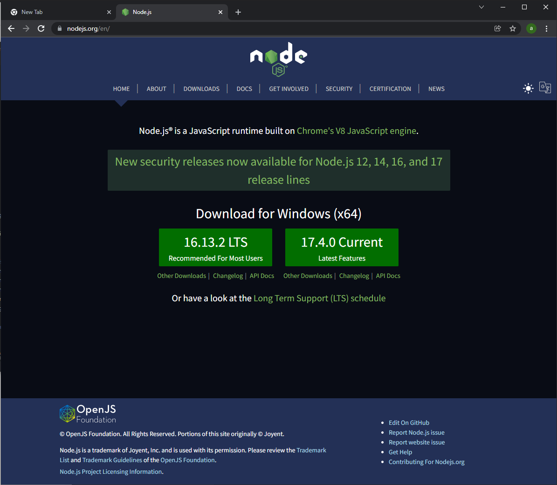
Task: Open the Trademark List link
Action: (311, 450)
